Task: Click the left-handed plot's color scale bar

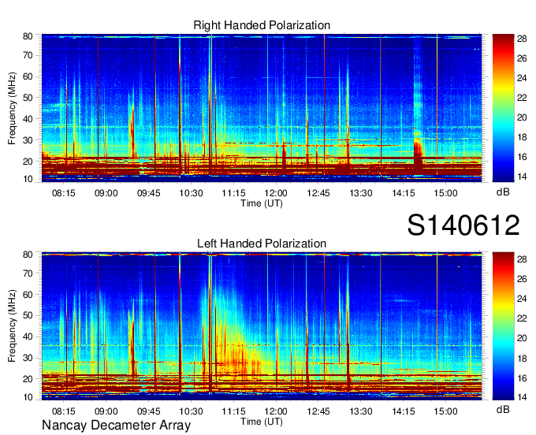Action: pyautogui.click(x=503, y=326)
